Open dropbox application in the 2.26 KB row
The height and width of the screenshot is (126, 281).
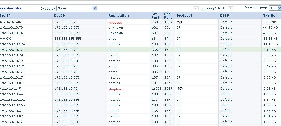(x=115, y=90)
